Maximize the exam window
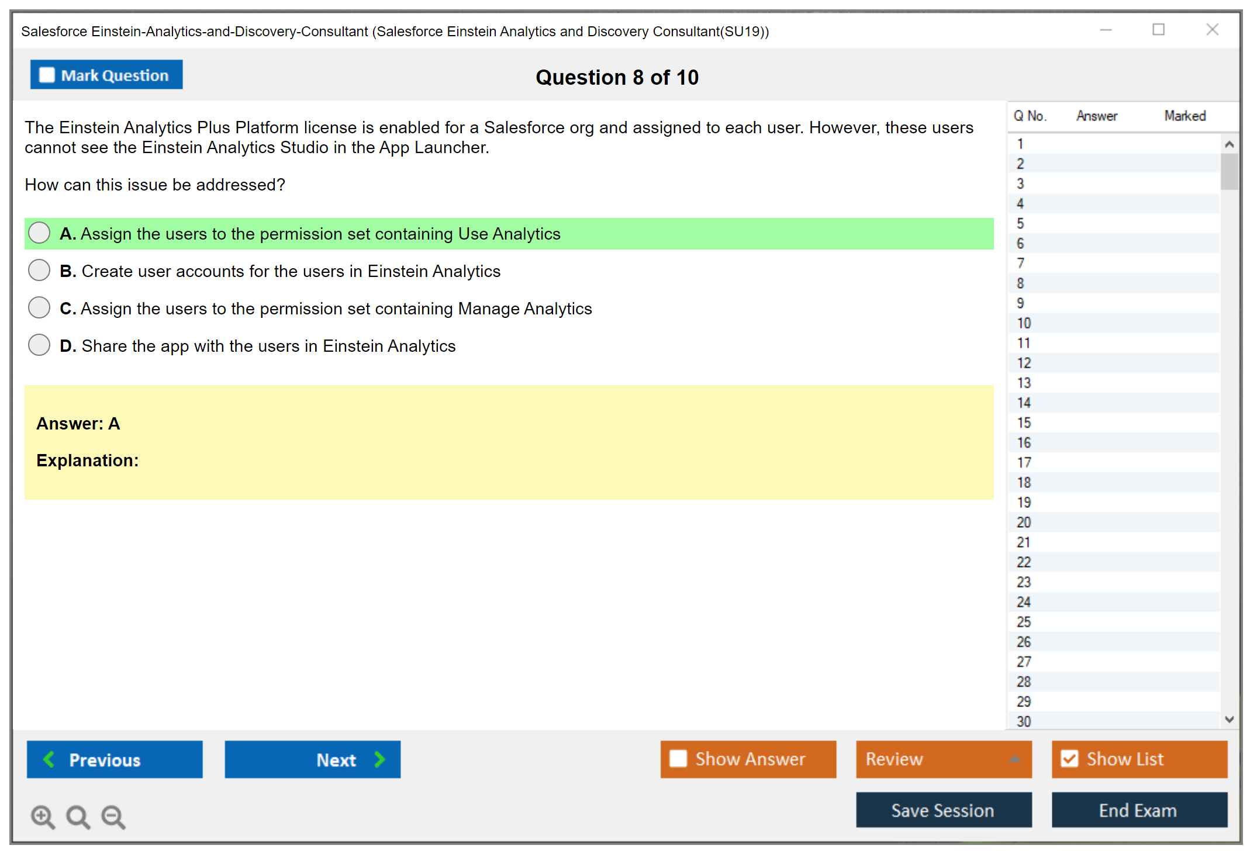 pyautogui.click(x=1158, y=30)
